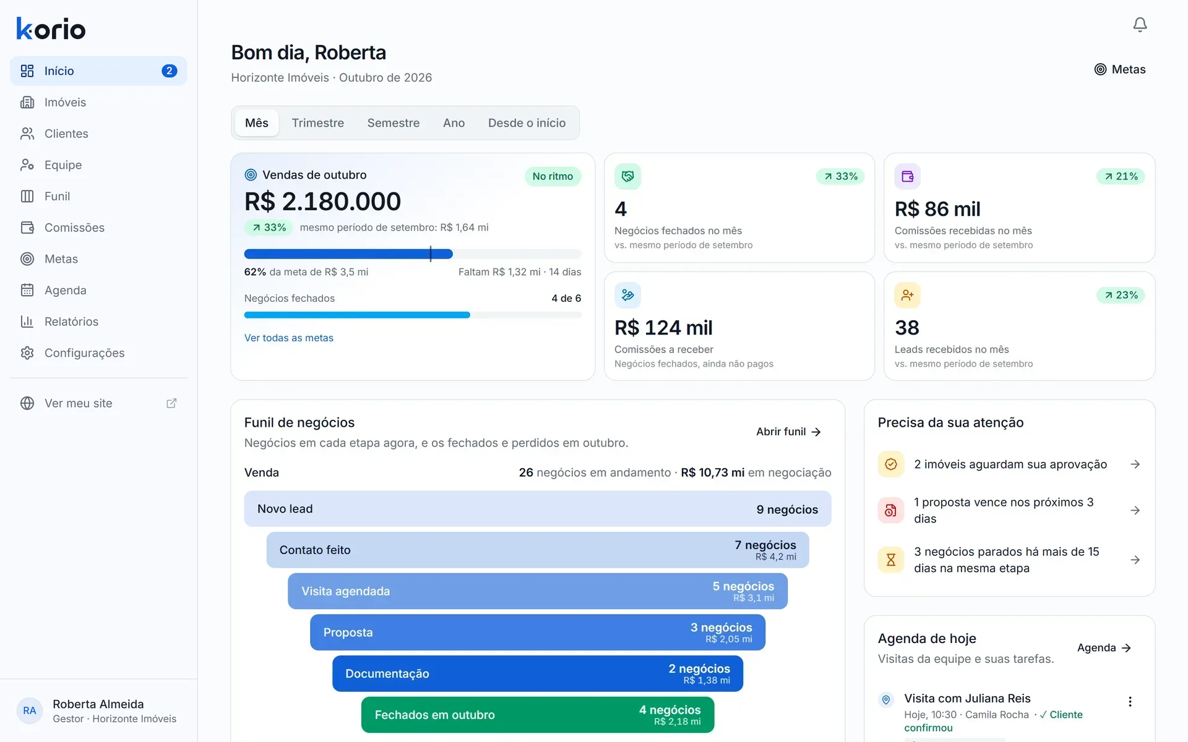1188x742 pixels.
Task: Click the R$ 2.180.000 sales value
Action: [x=322, y=202]
